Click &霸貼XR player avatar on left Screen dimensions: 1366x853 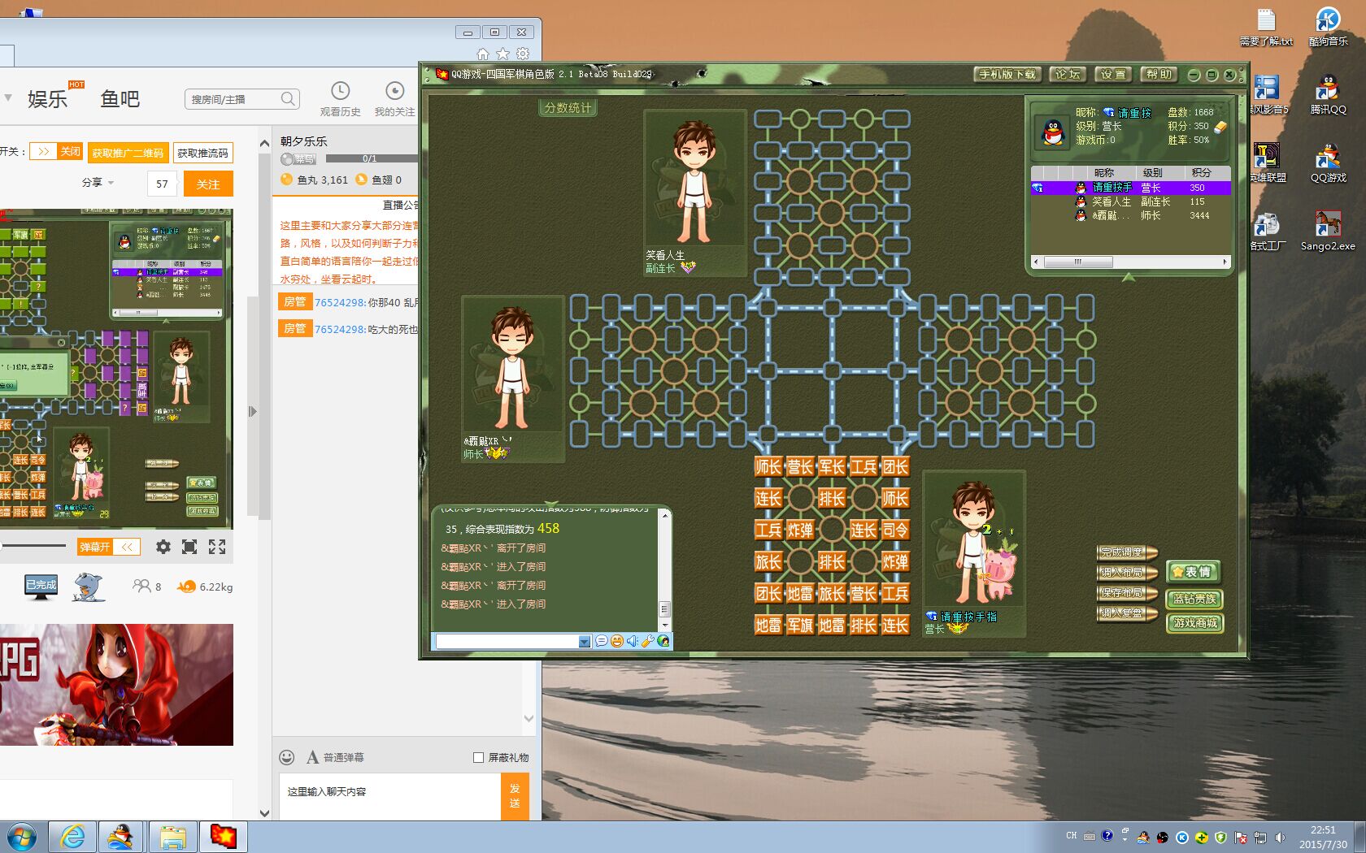click(x=511, y=366)
